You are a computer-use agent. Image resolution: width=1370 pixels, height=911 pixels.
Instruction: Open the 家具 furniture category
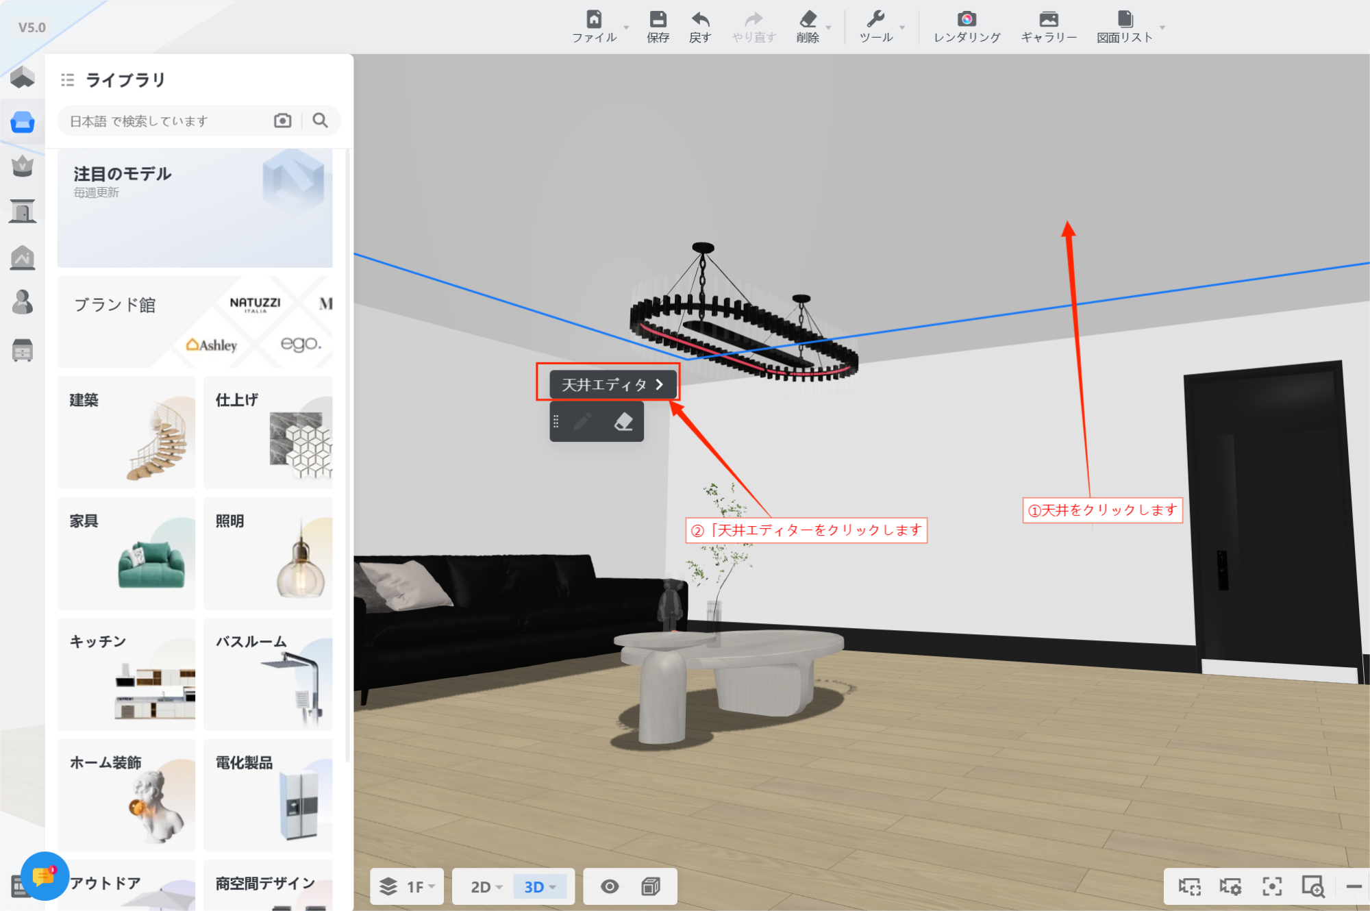pos(126,553)
